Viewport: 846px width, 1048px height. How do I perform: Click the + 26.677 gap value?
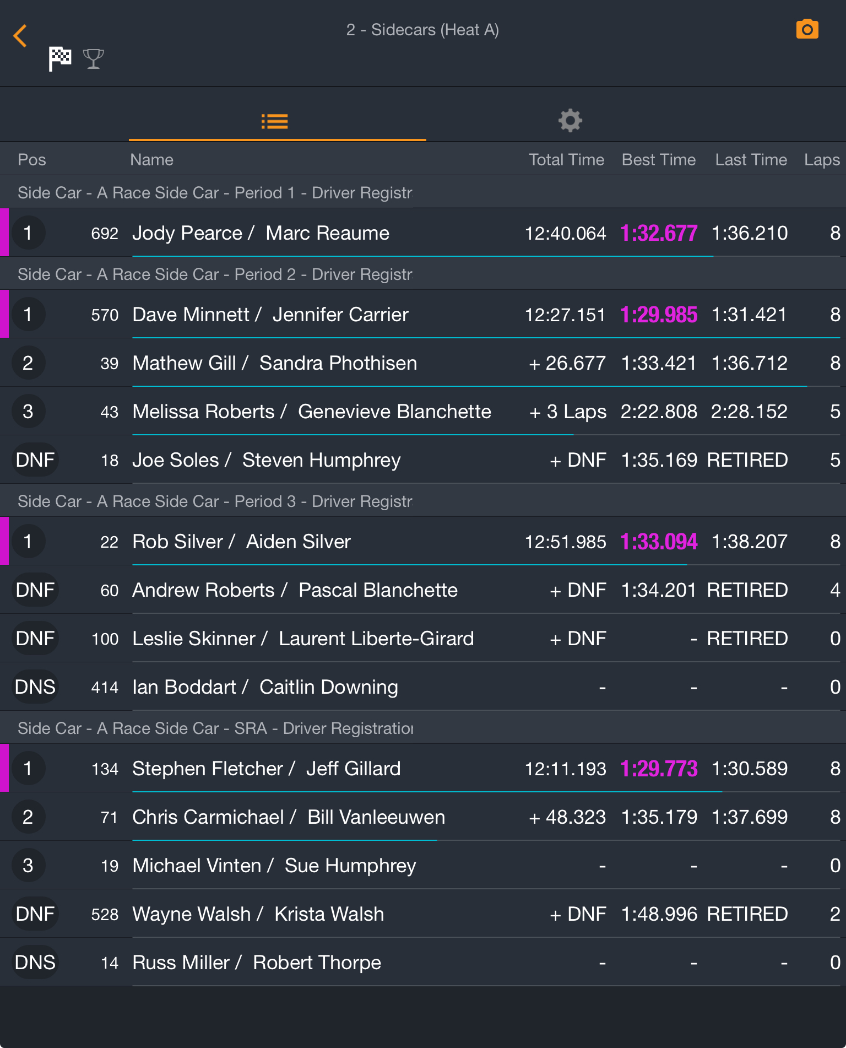point(567,363)
